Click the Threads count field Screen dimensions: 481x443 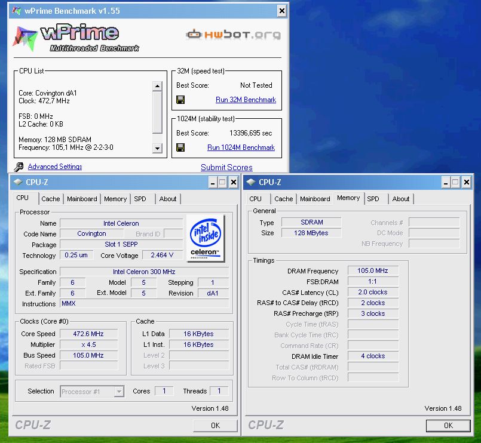pyautogui.click(x=219, y=391)
